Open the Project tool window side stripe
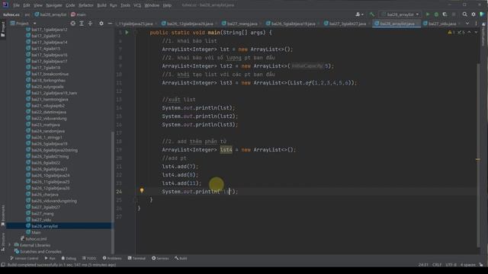The height and width of the screenshot is (274, 488). coord(3,29)
